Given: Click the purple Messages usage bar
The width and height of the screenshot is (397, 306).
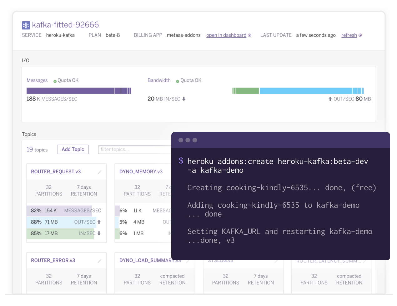Looking at the screenshot, I should [79, 91].
